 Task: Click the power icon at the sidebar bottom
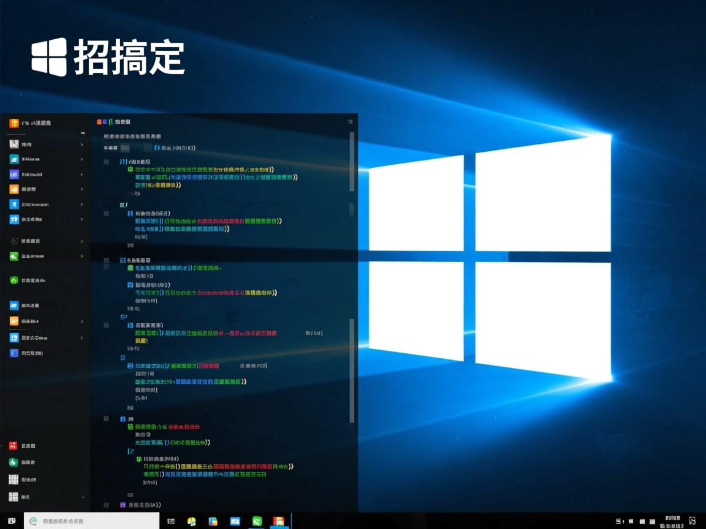click(13, 496)
